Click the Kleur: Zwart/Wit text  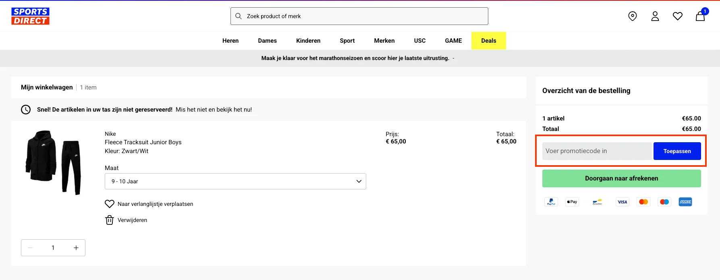click(127, 151)
